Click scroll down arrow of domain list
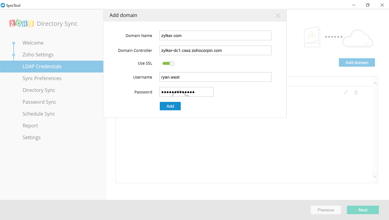The height and width of the screenshot is (220, 389). click(x=375, y=176)
